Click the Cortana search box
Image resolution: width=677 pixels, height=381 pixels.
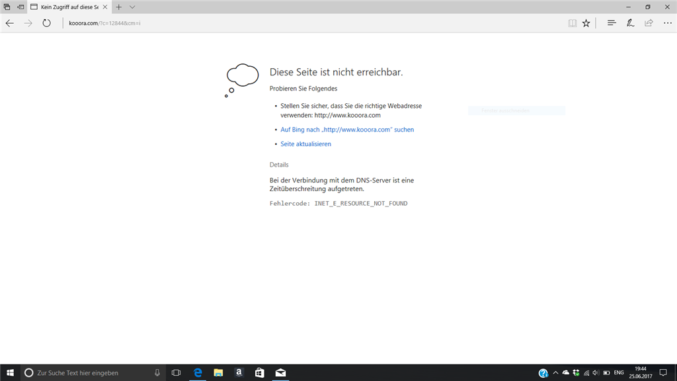tap(93, 373)
